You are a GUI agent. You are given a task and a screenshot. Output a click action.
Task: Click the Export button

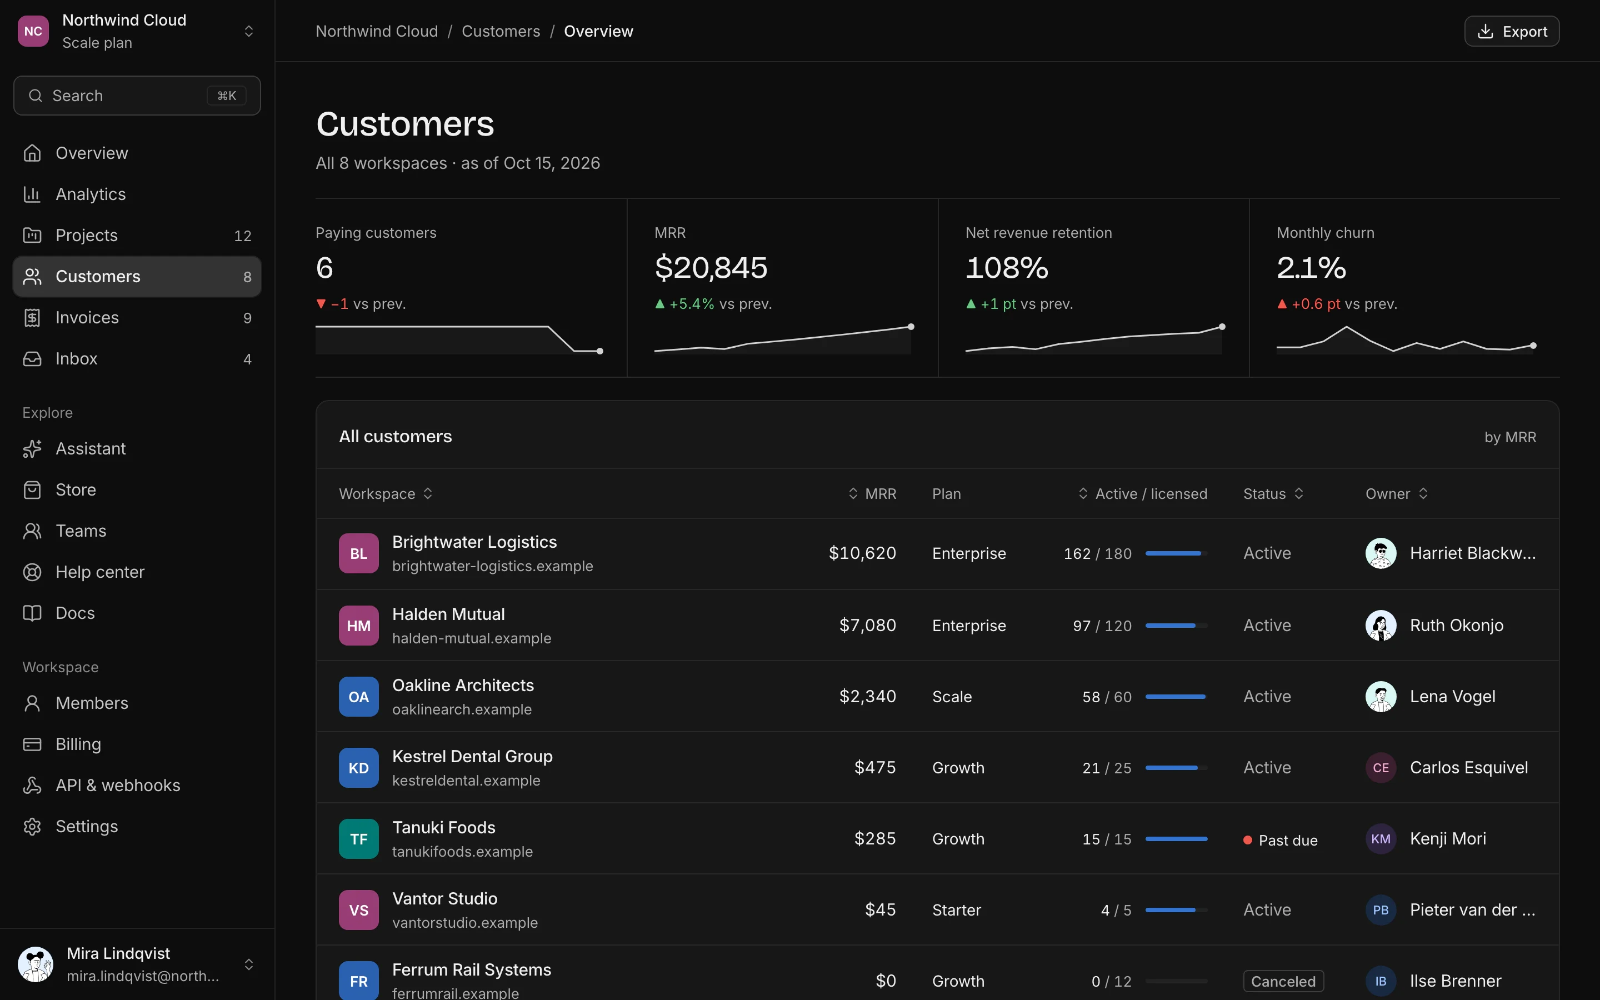(1512, 31)
